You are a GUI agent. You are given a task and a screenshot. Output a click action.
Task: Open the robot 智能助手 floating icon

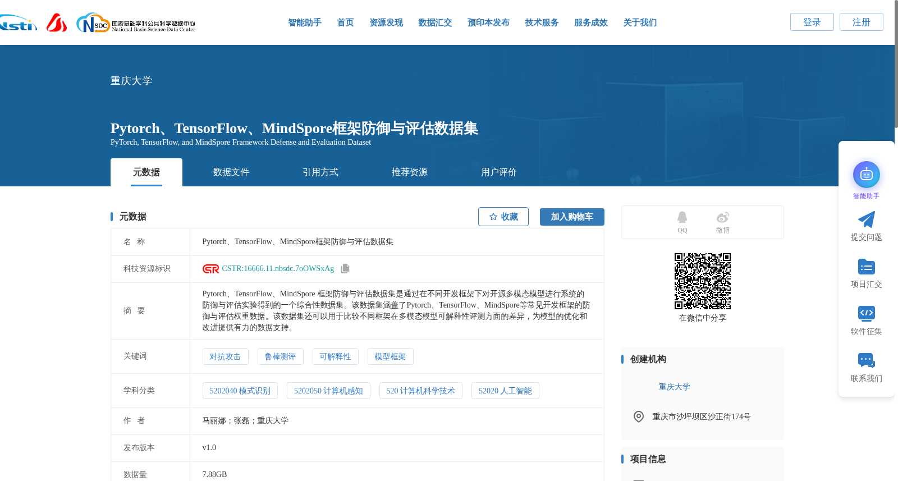point(867,175)
